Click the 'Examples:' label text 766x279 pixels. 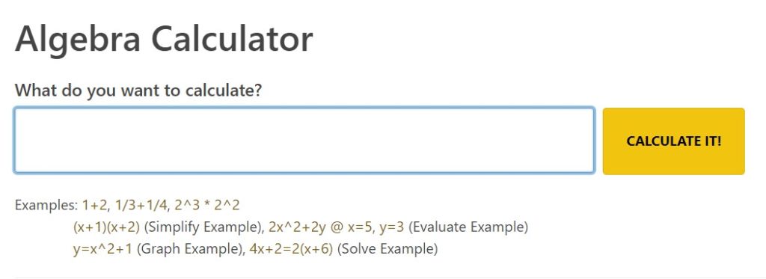click(46, 205)
